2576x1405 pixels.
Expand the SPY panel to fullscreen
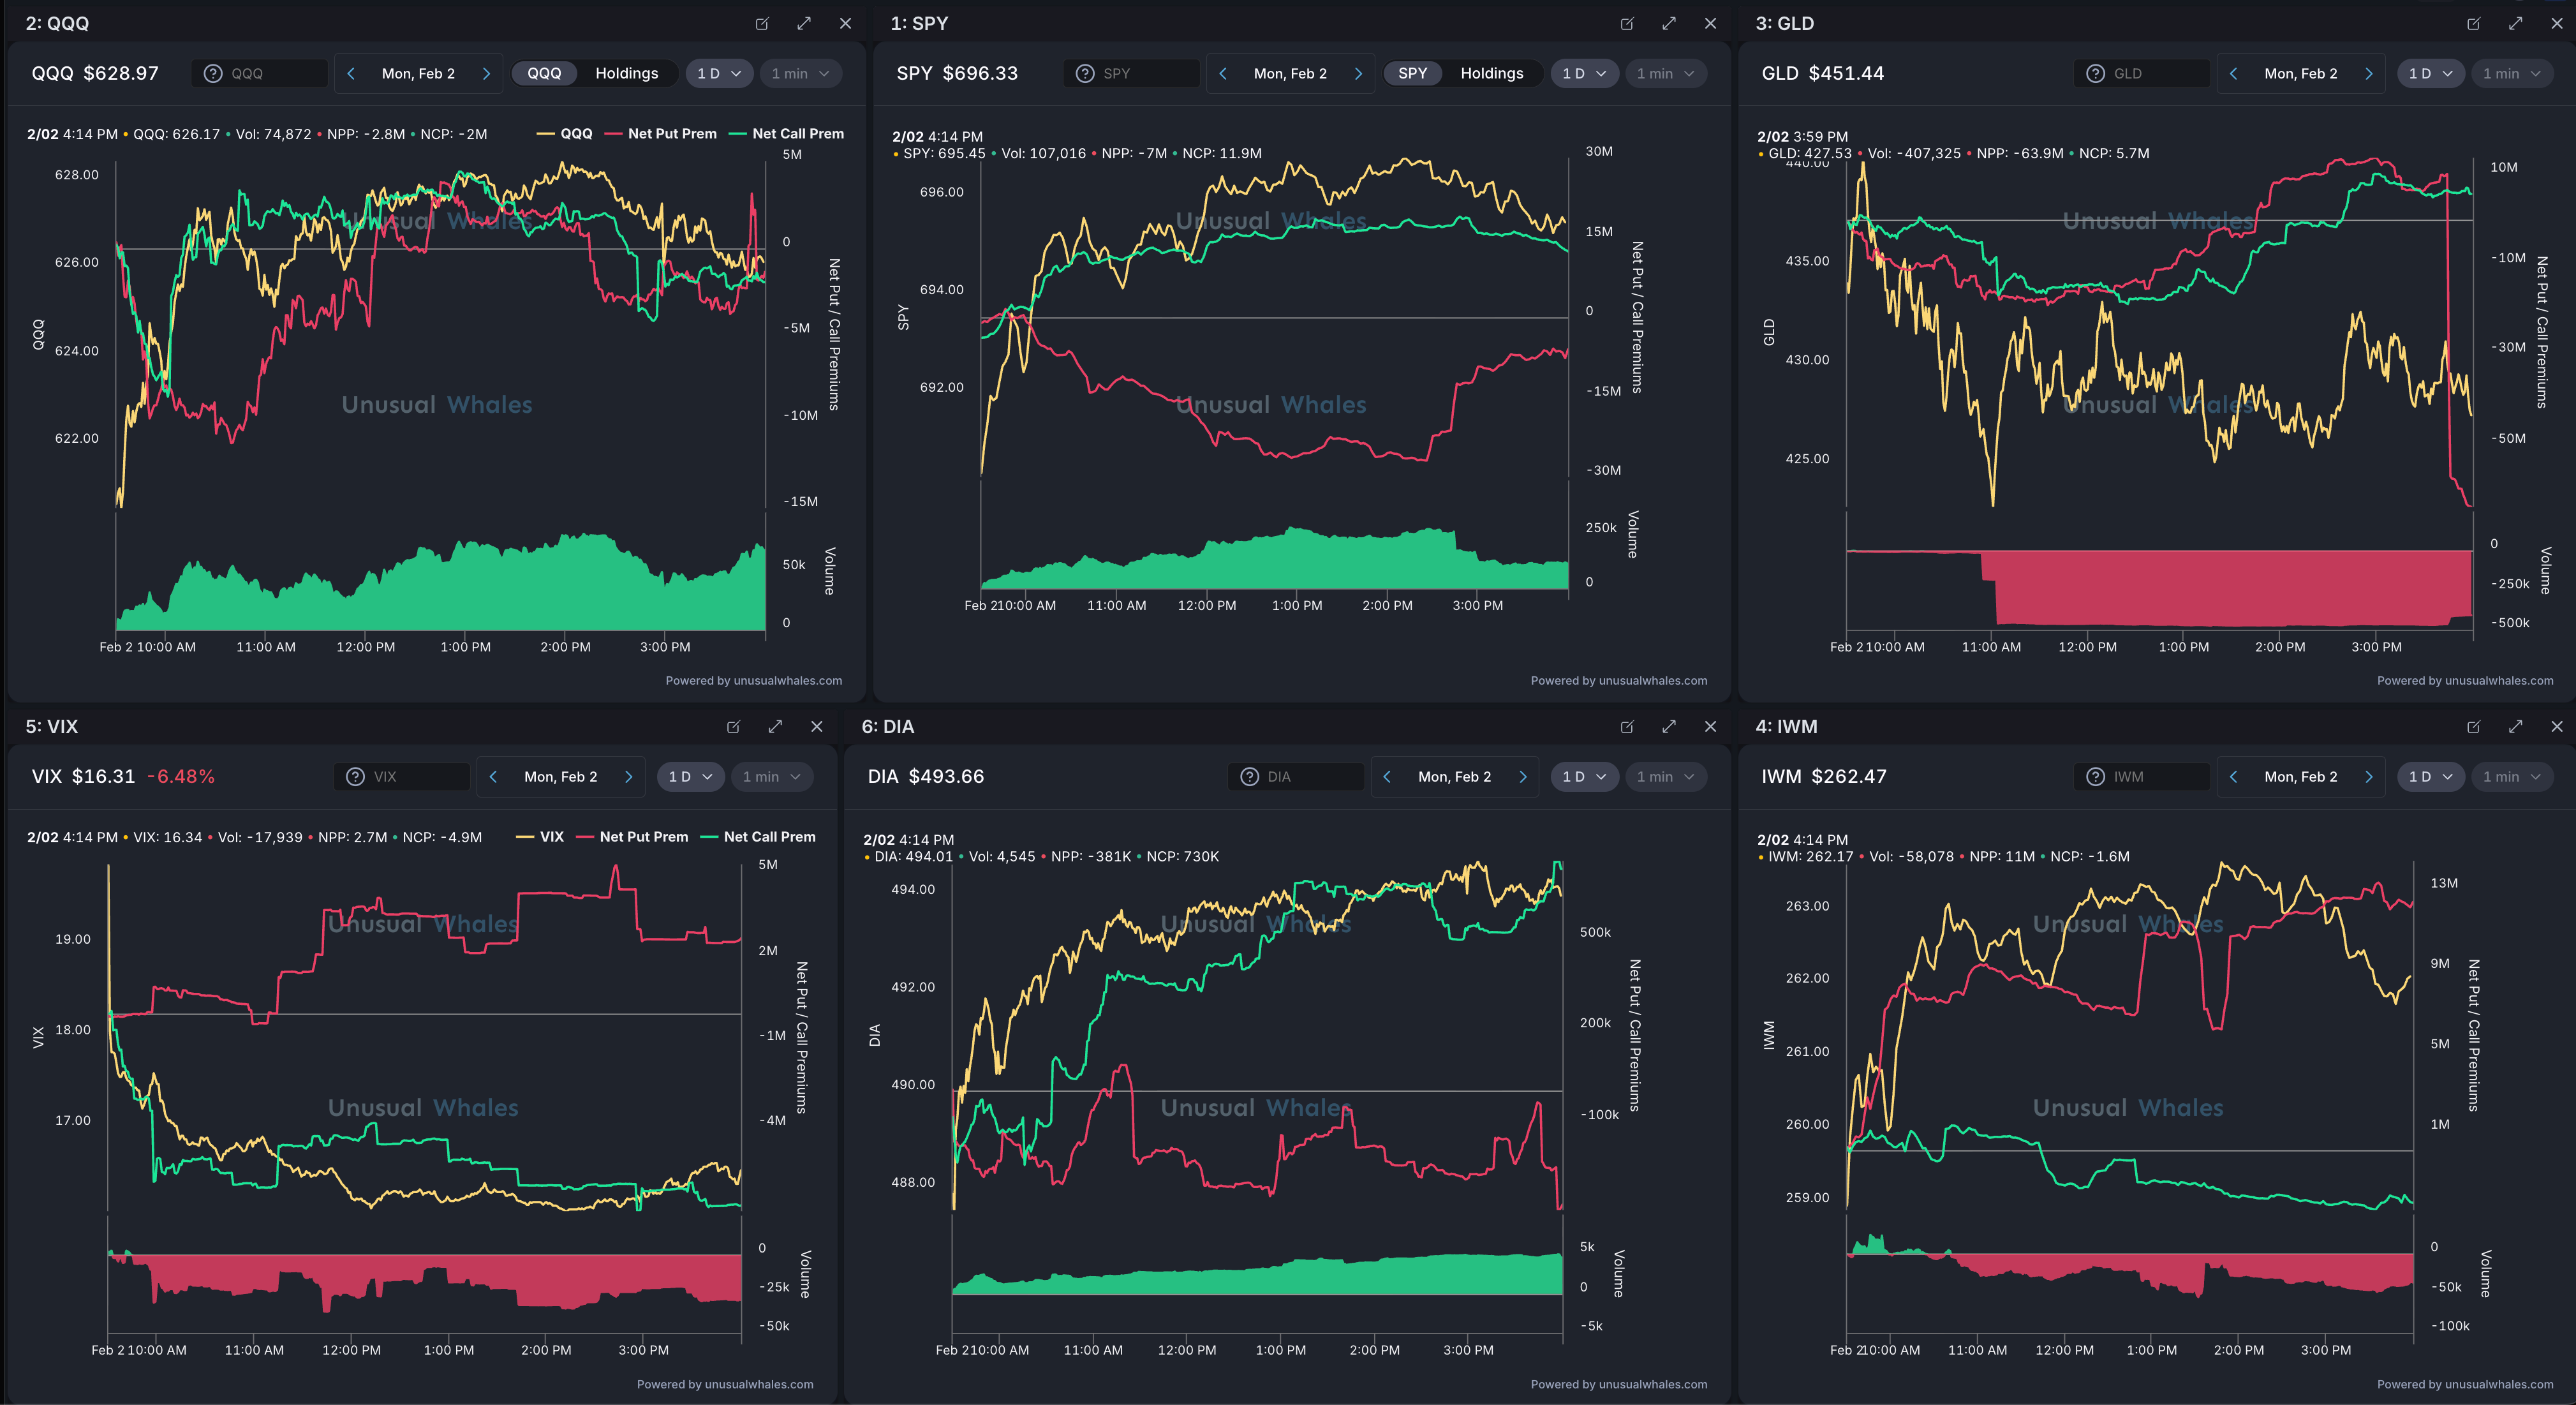click(1668, 23)
